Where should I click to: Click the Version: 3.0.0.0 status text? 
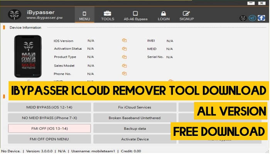(39, 151)
